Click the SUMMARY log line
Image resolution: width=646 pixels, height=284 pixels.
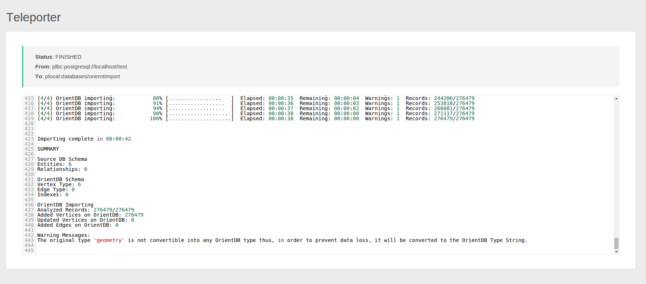tap(48, 149)
